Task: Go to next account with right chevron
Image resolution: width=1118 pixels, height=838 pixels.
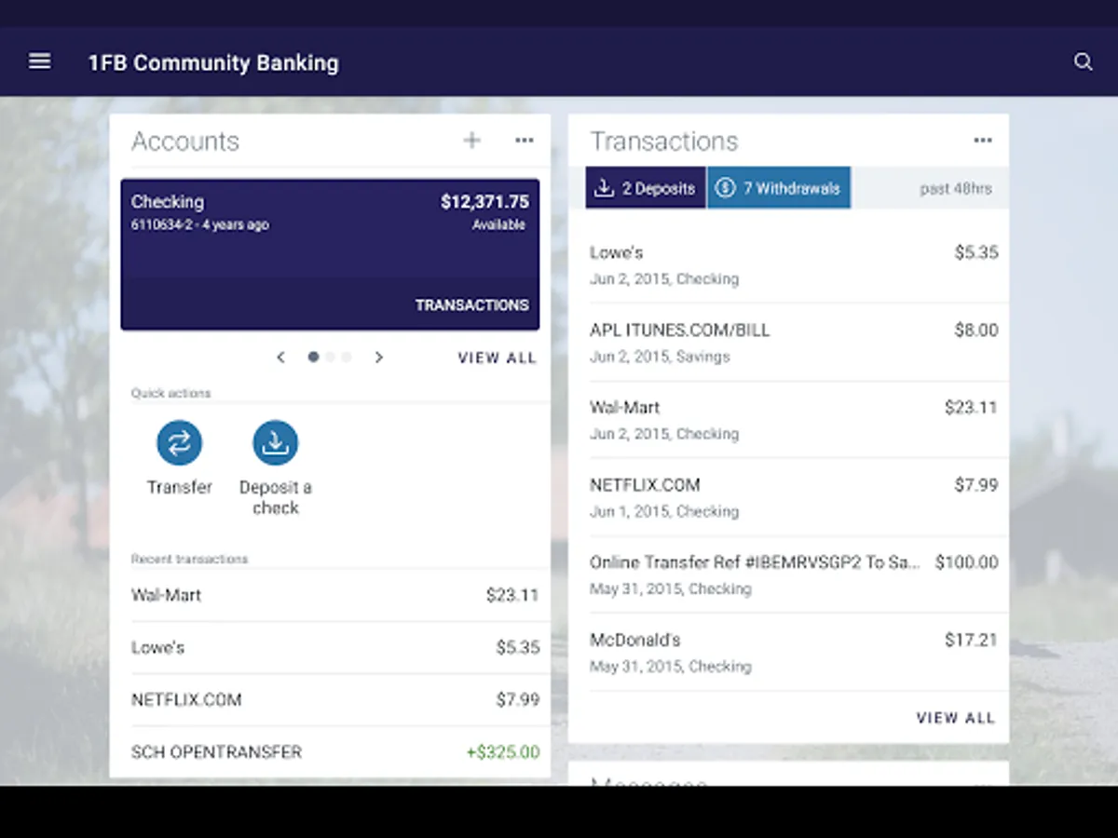Action: (x=378, y=358)
